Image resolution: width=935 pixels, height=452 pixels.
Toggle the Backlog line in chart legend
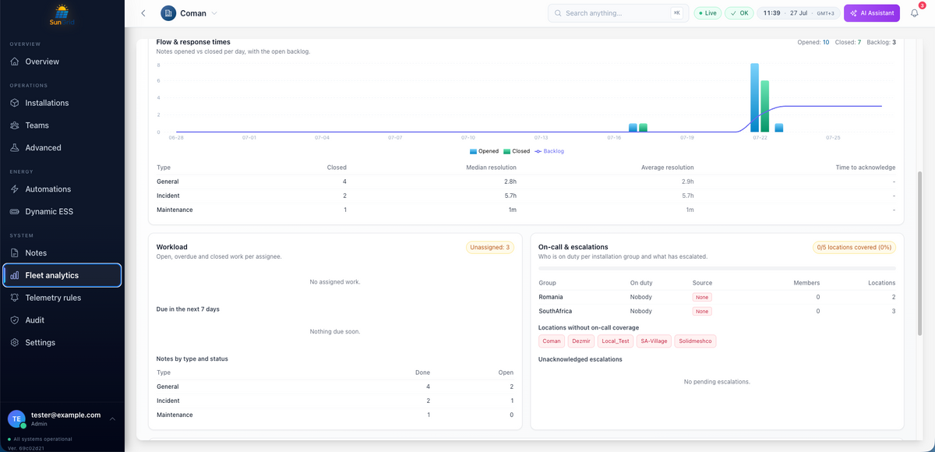549,151
